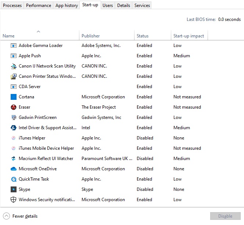244x225 pixels.
Task: Click Medium impact of Macrium Reflect
Action: 182,159
